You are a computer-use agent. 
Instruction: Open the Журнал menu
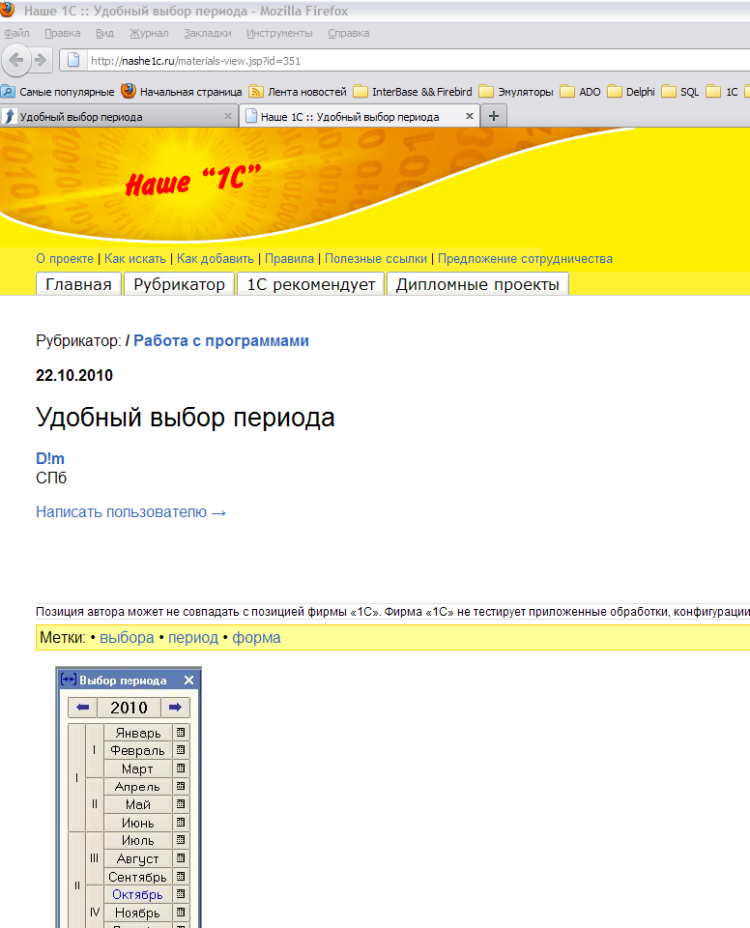point(149,33)
